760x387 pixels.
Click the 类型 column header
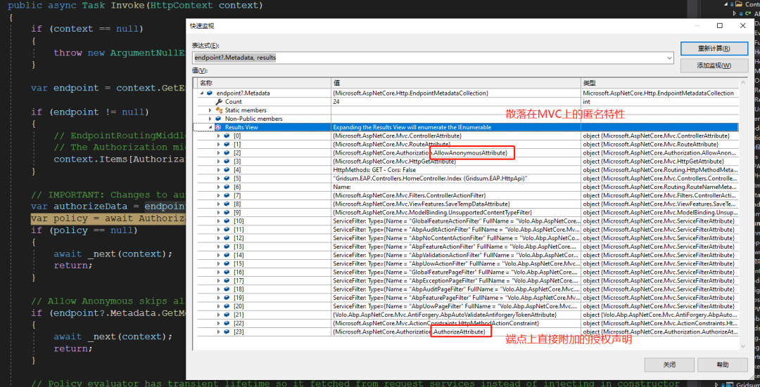click(x=660, y=83)
